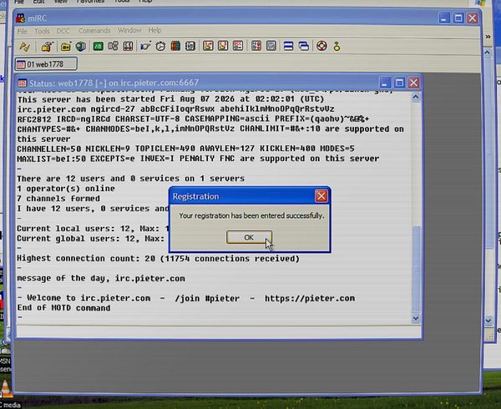The image size is (501, 409).
Task: Click the 'https://pieter.com' URL text
Action: (310, 298)
